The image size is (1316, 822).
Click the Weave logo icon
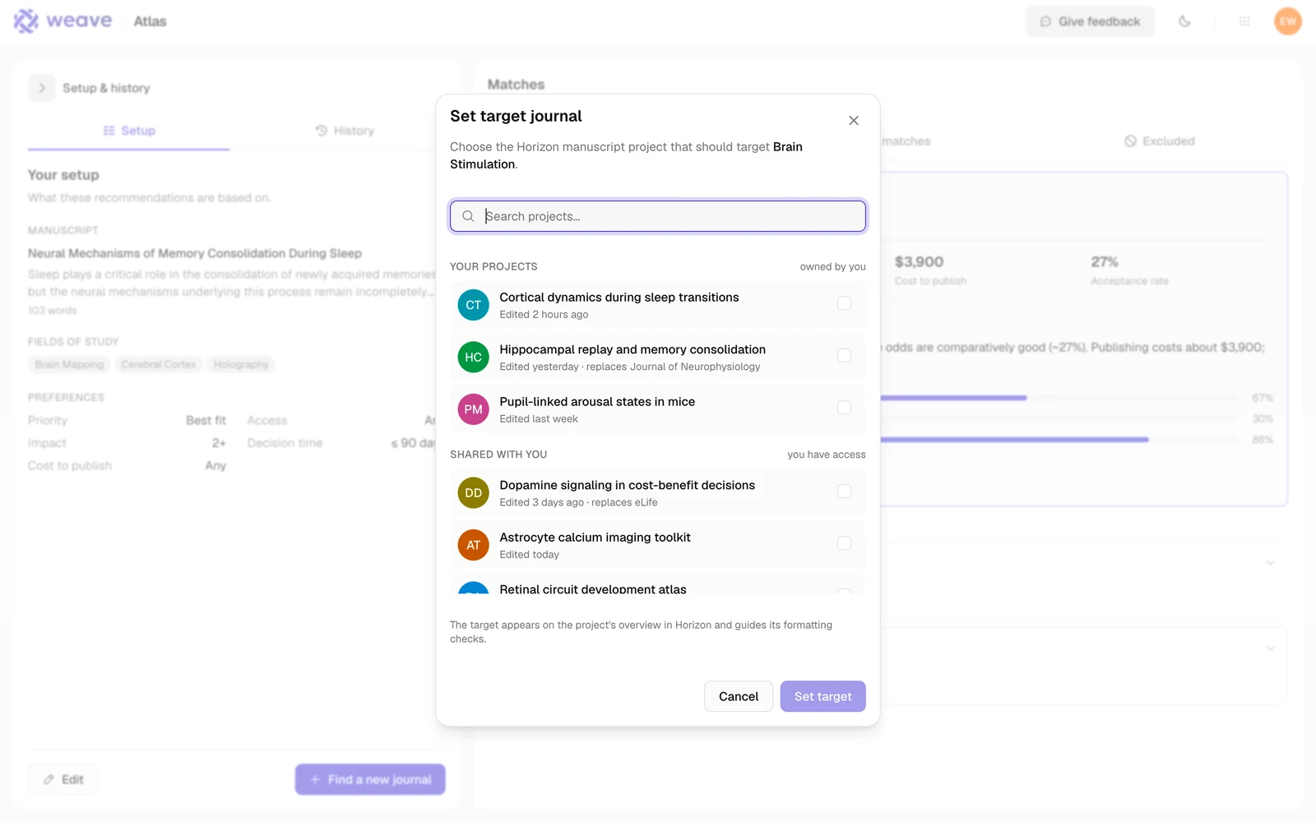26,21
